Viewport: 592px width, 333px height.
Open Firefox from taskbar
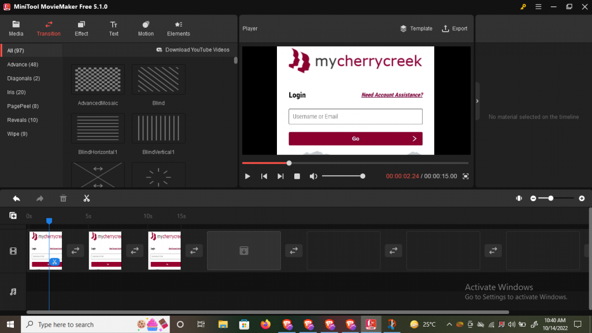265,324
